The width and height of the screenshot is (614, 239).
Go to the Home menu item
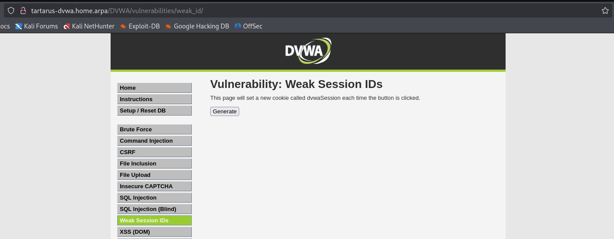[x=154, y=88]
